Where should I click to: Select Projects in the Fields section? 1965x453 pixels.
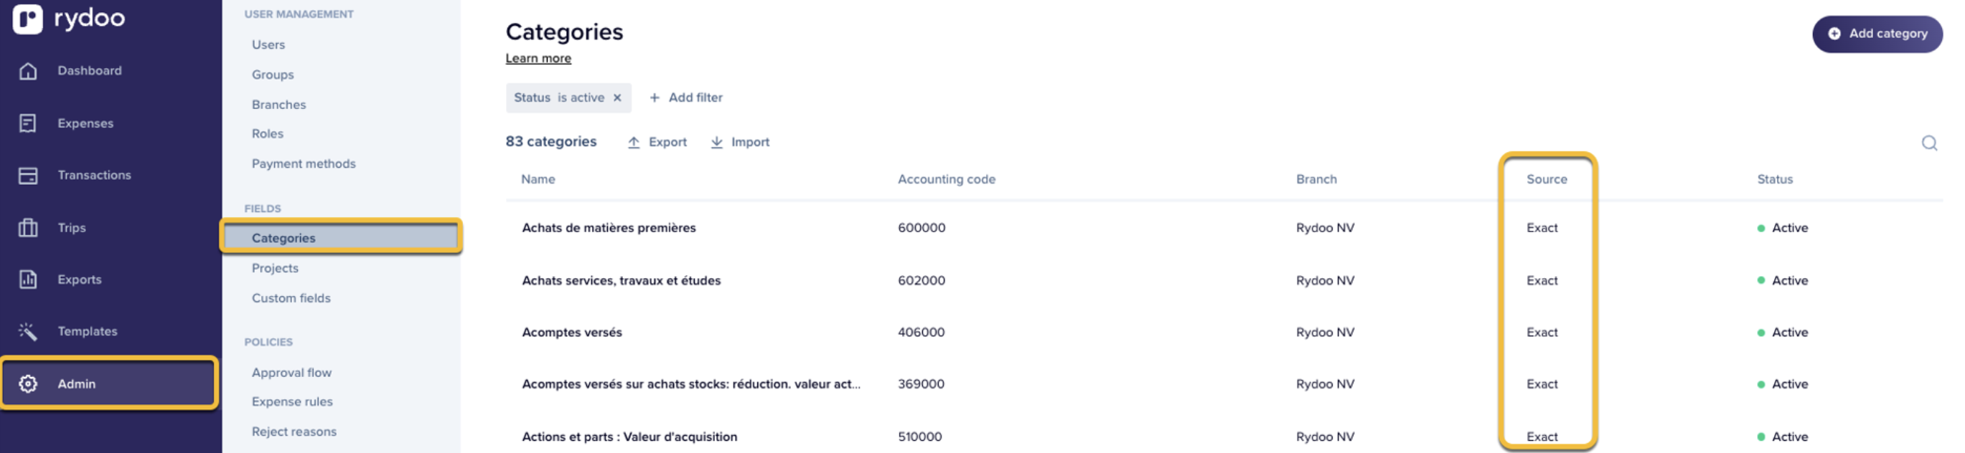point(276,268)
